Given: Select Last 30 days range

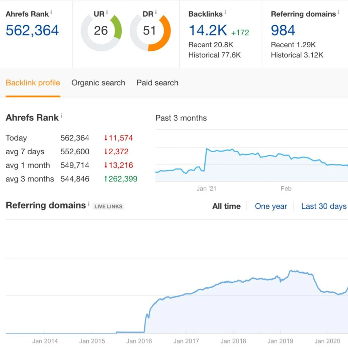Looking at the screenshot, I should tap(324, 206).
